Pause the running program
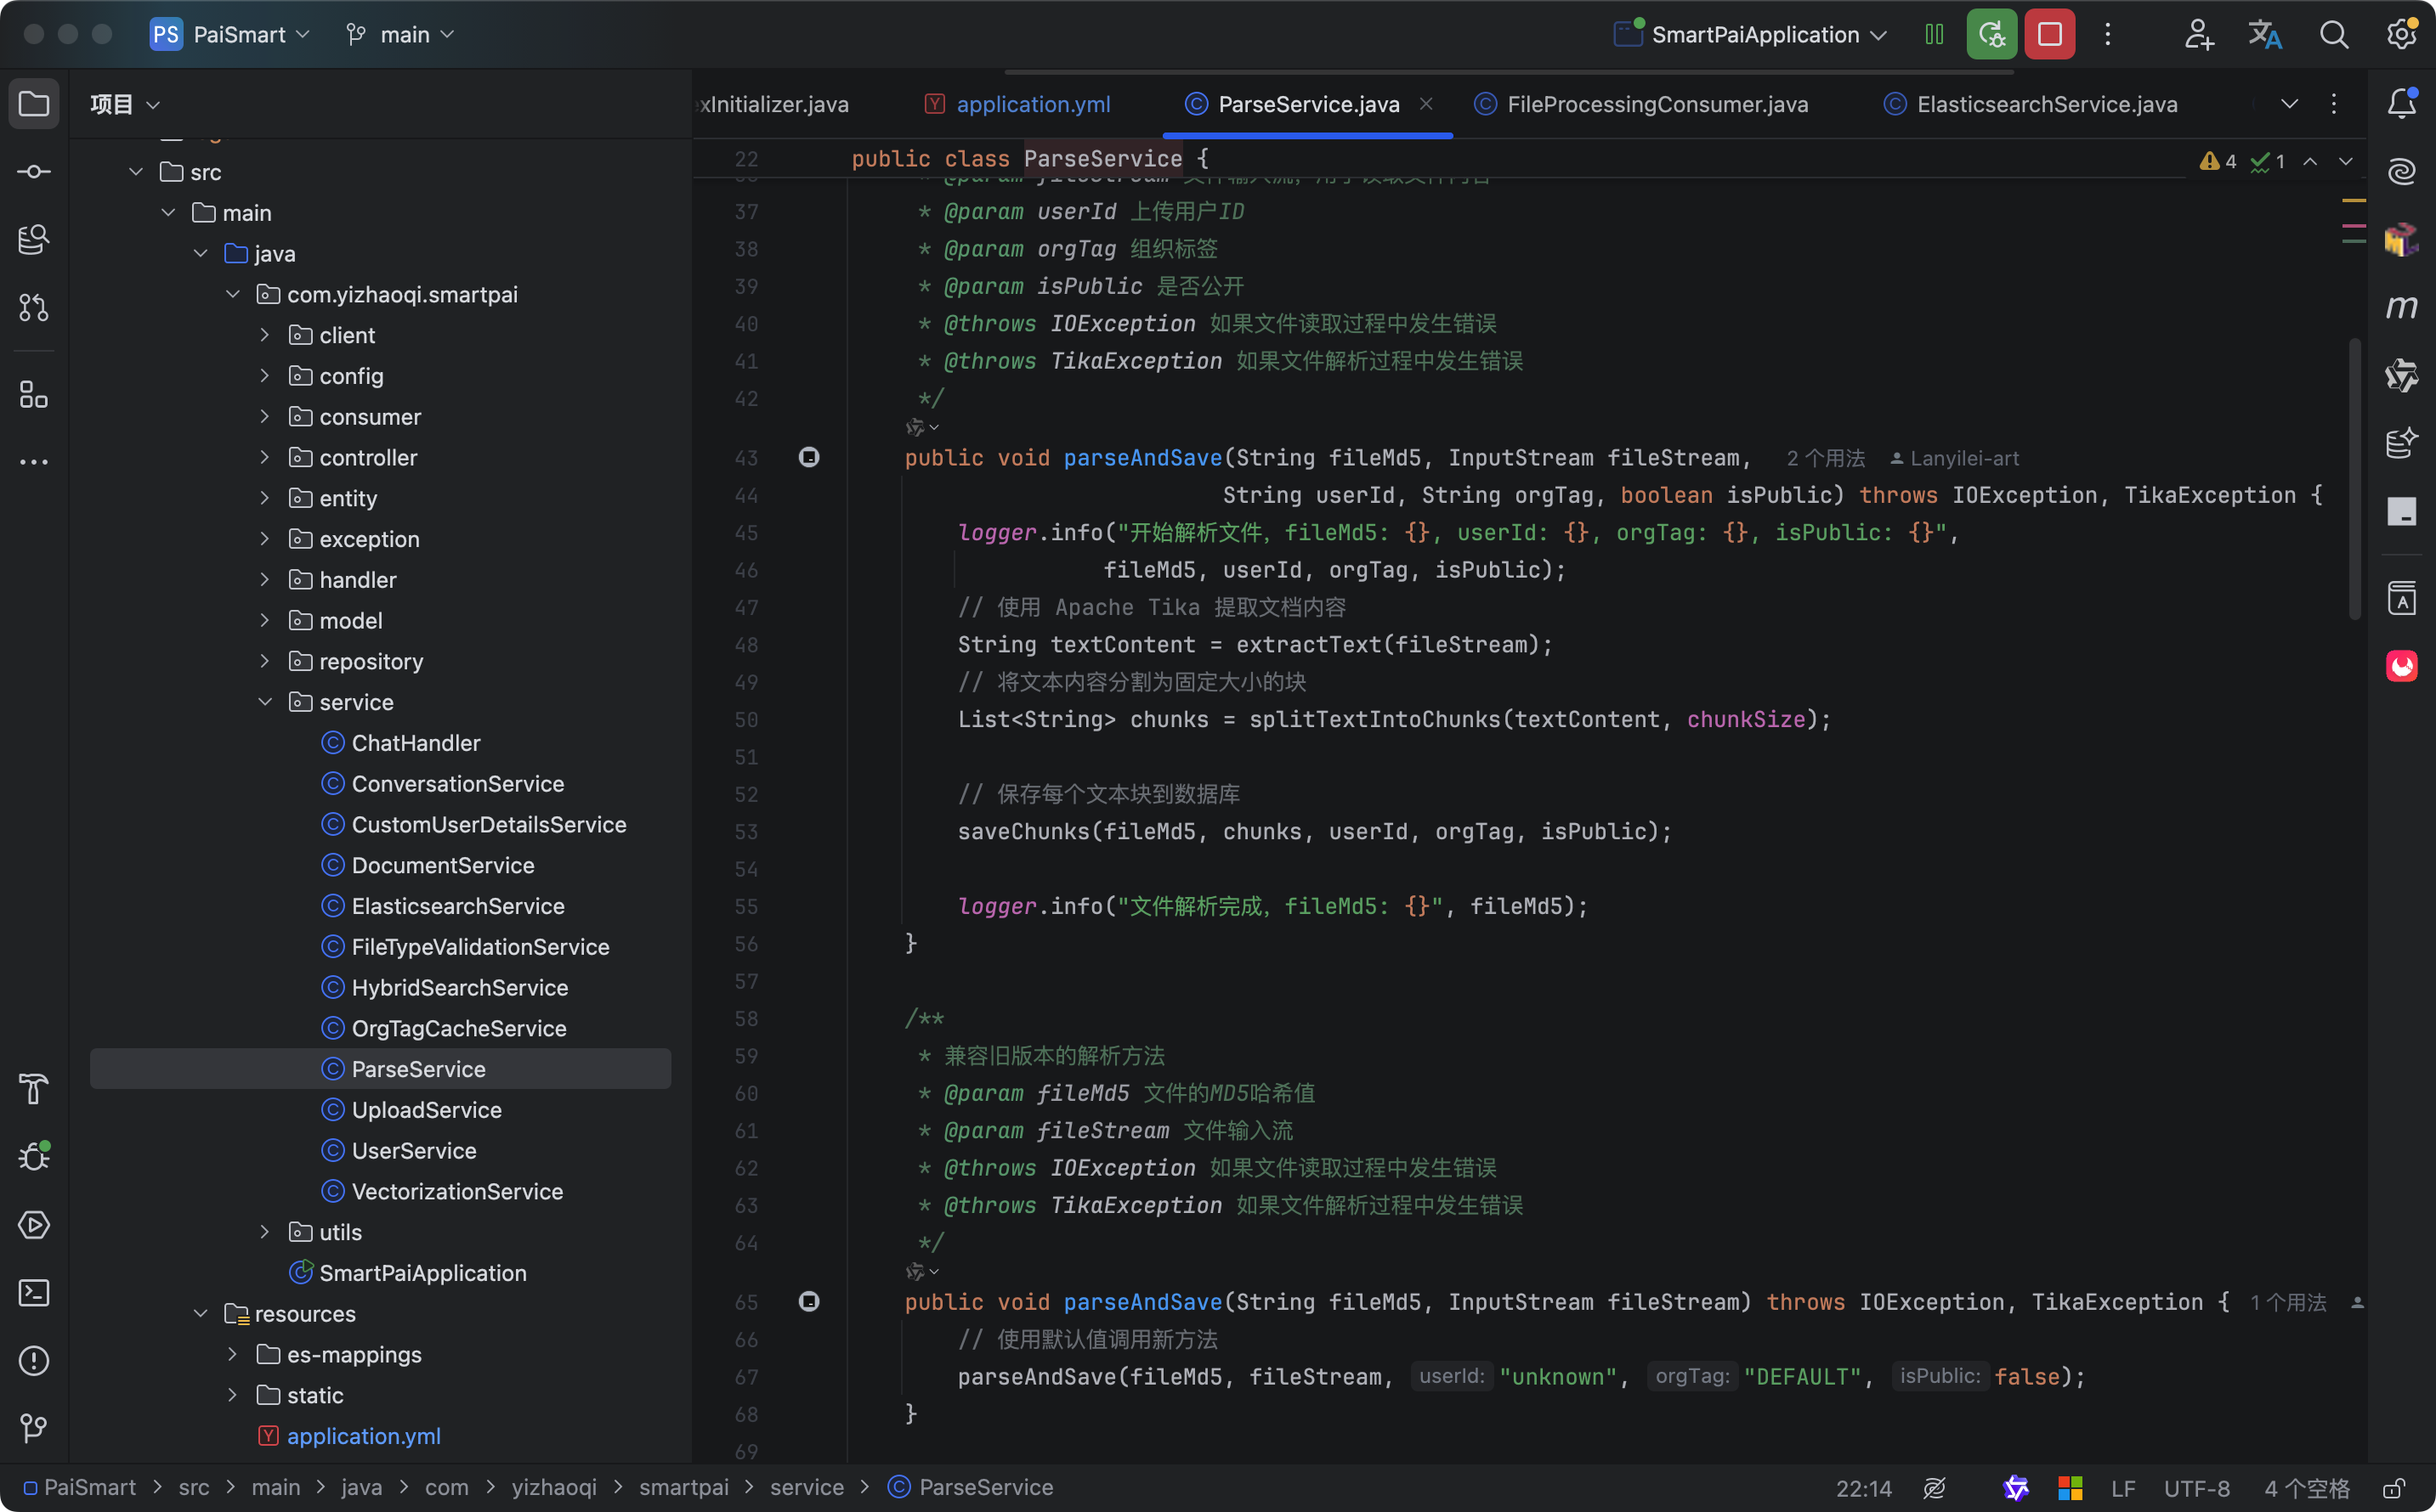 pos(1934,35)
